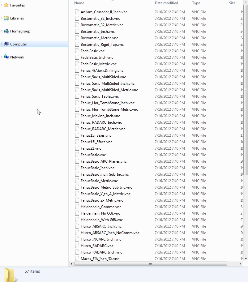Click the Favorites star icon
Viewport: 248px width, 282px height.
pyautogui.click(x=6, y=5)
